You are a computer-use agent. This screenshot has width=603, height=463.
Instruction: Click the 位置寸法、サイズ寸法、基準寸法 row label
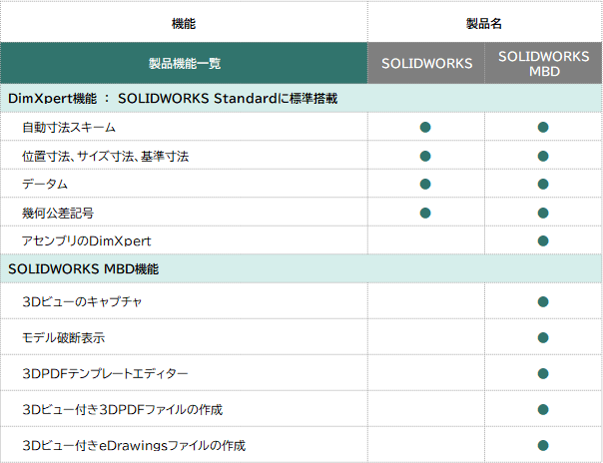click(105, 156)
